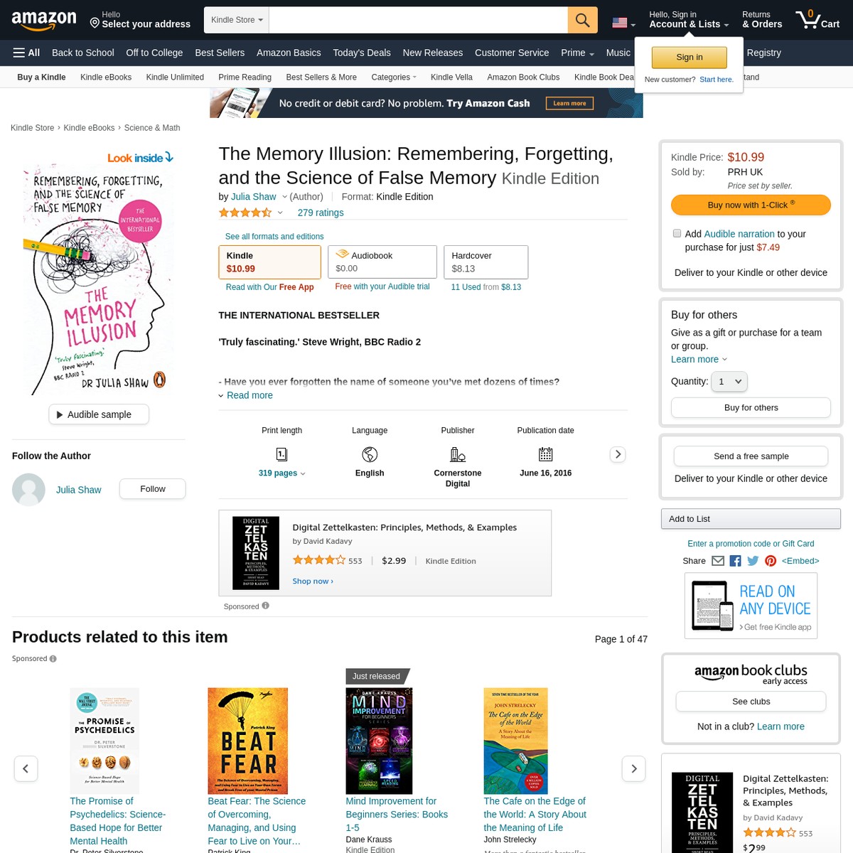Expand the Kindle Store search category dropdown
This screenshot has height=853, width=853.
click(x=237, y=20)
